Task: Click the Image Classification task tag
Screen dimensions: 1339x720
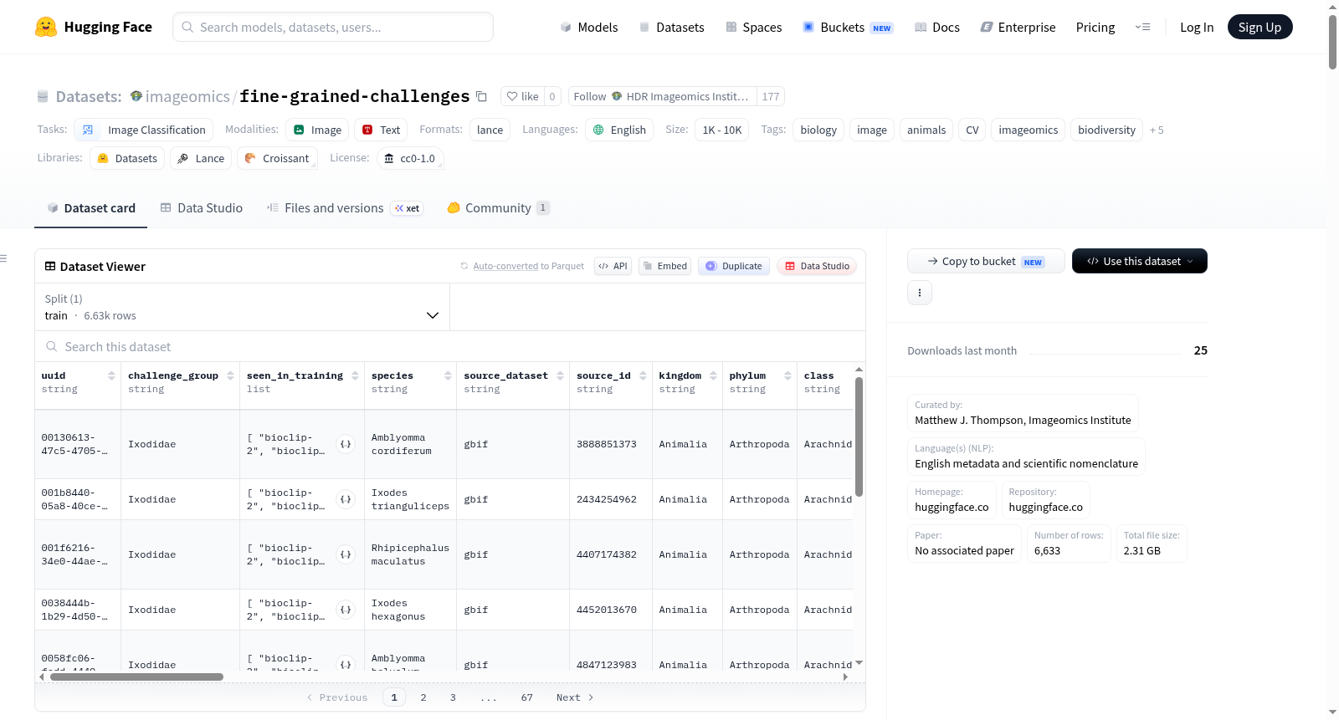Action: (144, 130)
